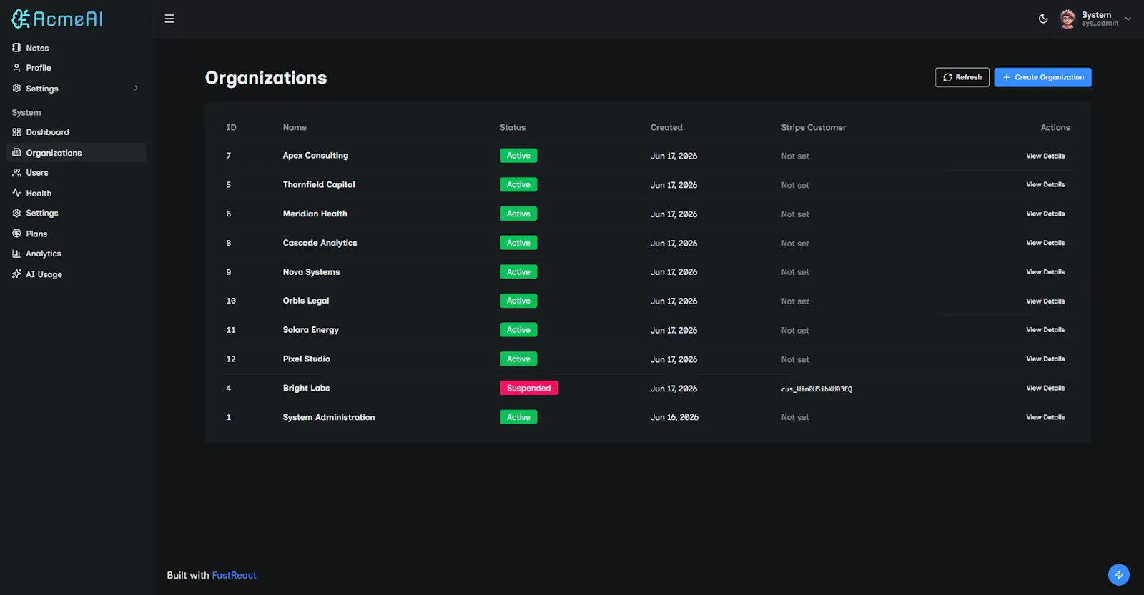View Details for Pixel Studio

pos(1045,359)
